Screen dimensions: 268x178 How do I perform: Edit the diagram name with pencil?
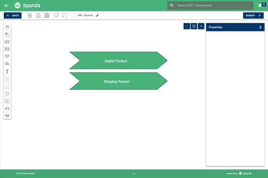tap(97, 15)
